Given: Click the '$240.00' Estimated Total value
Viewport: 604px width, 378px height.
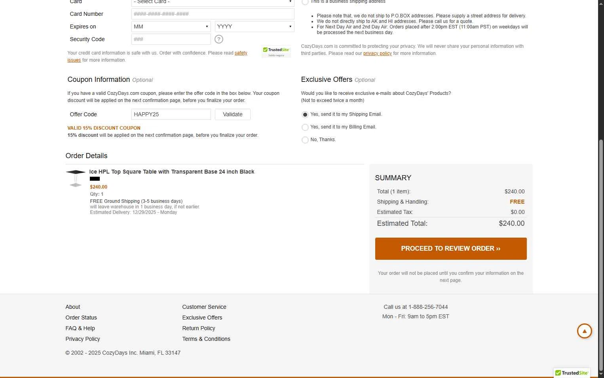Looking at the screenshot, I should [512, 223].
